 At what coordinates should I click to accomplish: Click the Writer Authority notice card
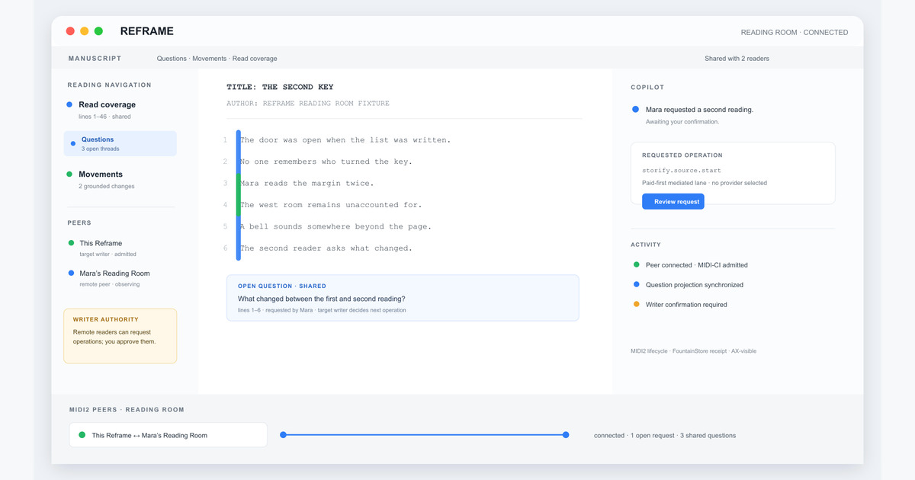pyautogui.click(x=120, y=336)
